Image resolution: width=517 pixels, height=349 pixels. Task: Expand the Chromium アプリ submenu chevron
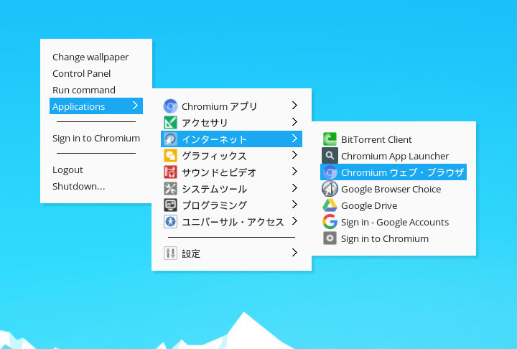point(294,106)
